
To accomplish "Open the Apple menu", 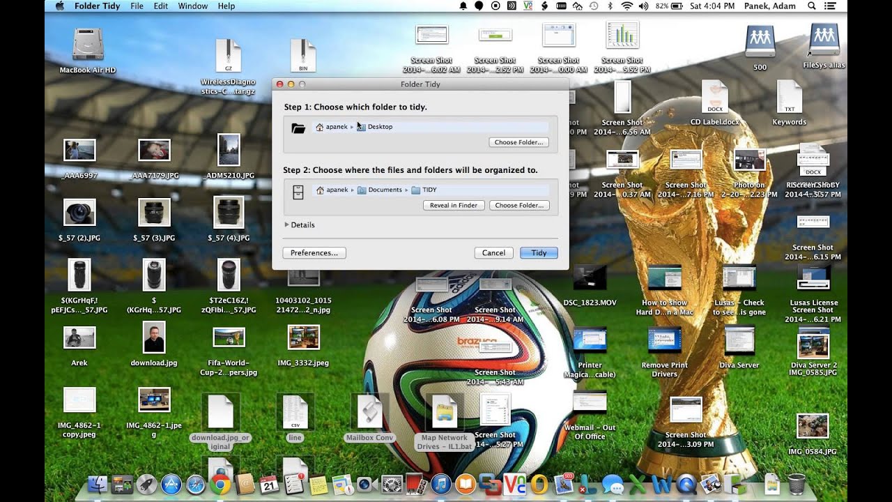I will click(x=59, y=6).
